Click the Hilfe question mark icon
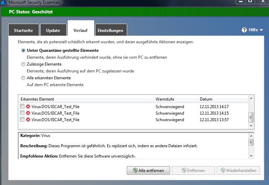The image size is (269, 185). pos(244,30)
